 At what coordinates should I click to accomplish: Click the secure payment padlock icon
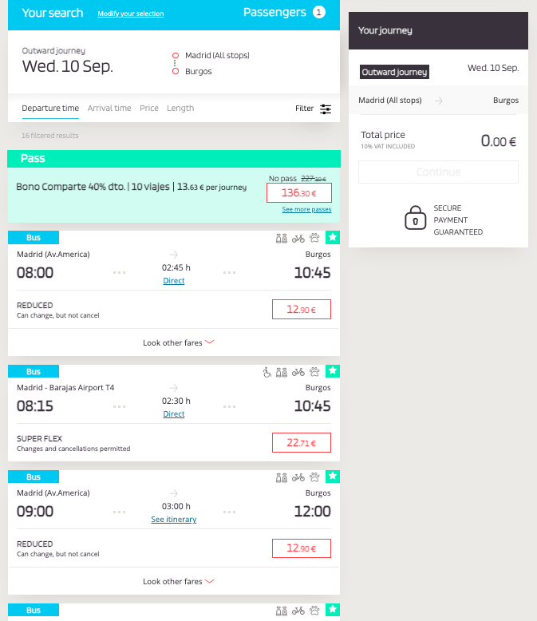click(x=416, y=219)
